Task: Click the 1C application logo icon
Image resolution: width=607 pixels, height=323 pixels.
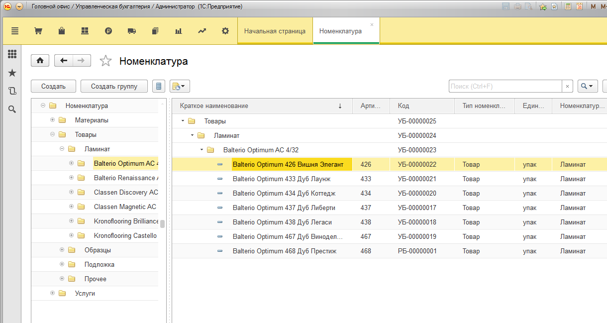Action: tap(7, 6)
